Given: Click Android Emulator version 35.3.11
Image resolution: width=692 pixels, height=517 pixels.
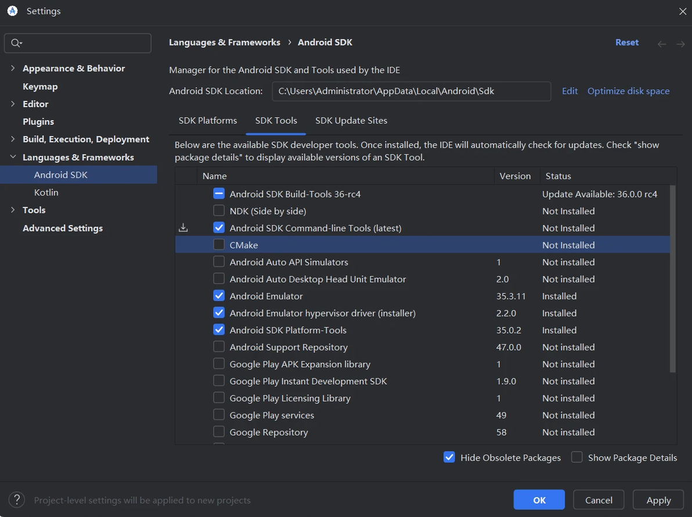Looking at the screenshot, I should [511, 296].
